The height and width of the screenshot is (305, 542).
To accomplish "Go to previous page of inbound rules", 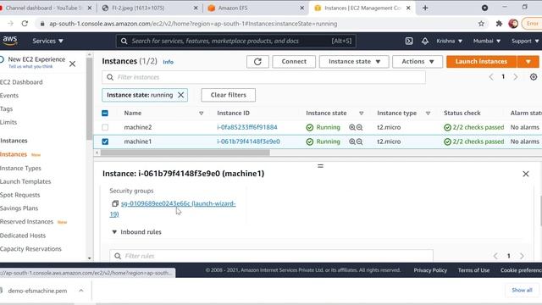I will (495, 256).
